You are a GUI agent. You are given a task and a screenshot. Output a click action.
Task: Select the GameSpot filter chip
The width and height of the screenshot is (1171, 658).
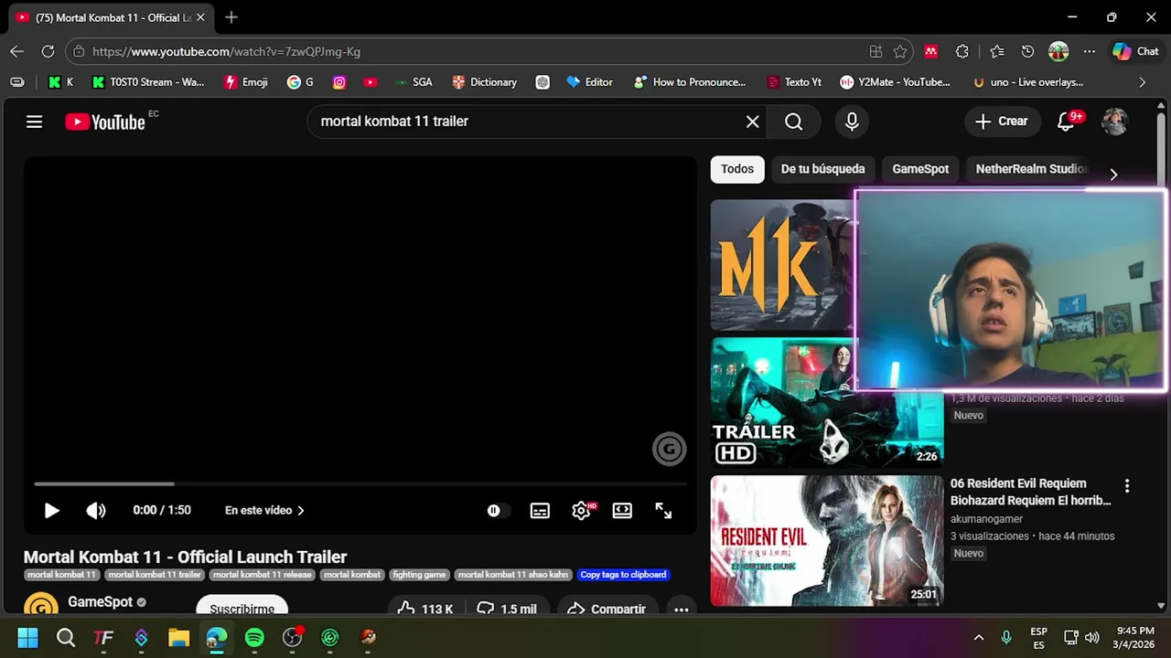click(x=920, y=169)
